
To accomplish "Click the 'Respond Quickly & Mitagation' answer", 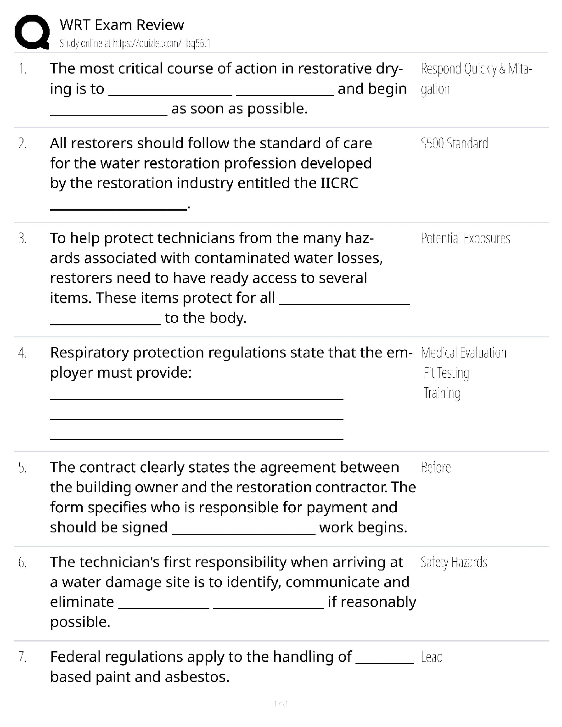I will [x=476, y=78].
